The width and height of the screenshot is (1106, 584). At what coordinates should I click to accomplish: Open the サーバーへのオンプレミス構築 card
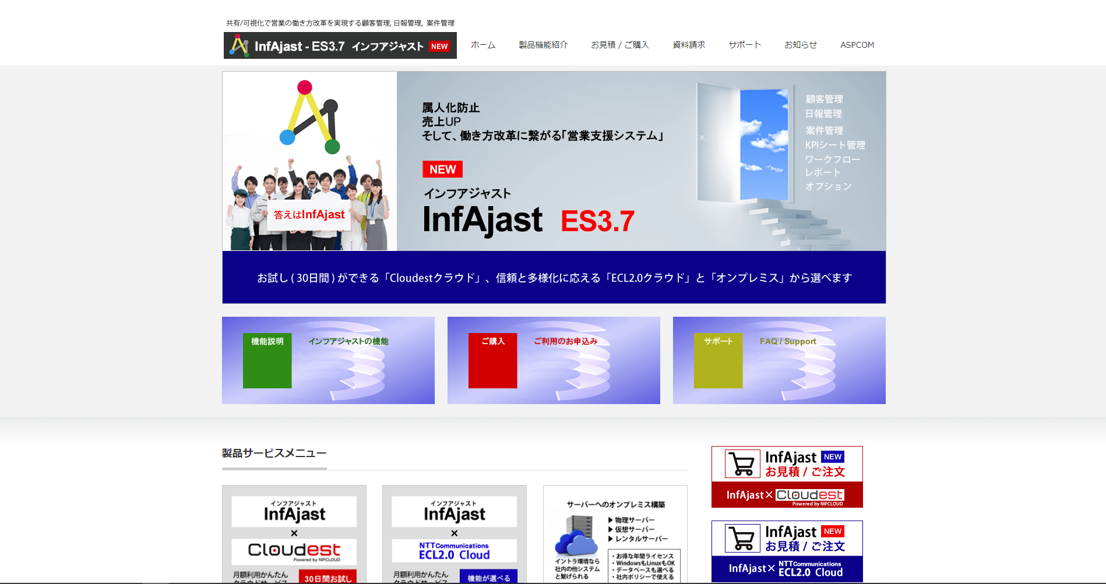coord(615,535)
